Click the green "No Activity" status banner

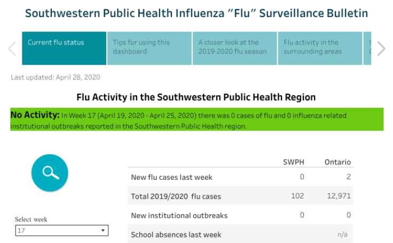click(196, 120)
